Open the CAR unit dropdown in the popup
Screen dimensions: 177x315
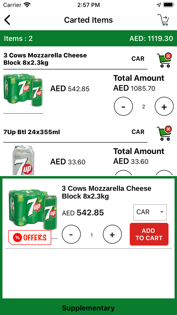tap(150, 212)
